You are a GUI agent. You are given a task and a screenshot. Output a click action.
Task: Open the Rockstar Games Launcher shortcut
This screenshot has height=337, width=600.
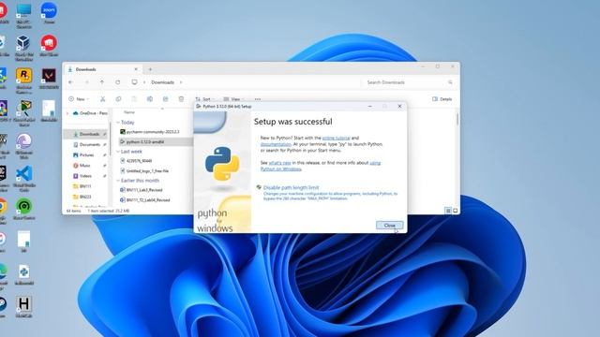click(x=23, y=81)
